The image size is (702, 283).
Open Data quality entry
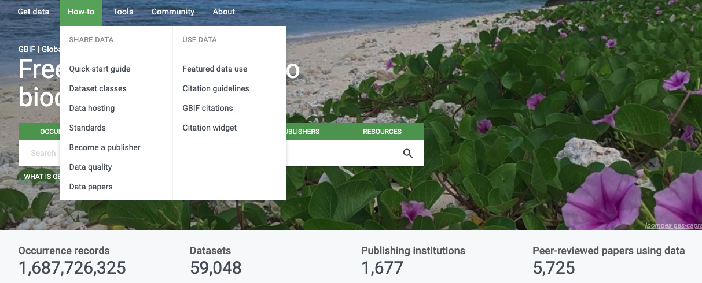pyautogui.click(x=90, y=167)
